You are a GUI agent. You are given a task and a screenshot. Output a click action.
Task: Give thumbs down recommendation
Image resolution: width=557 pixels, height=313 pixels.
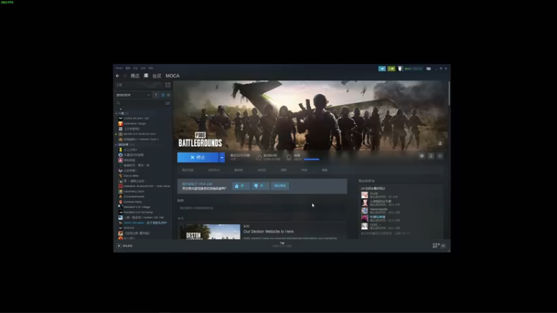(x=260, y=186)
